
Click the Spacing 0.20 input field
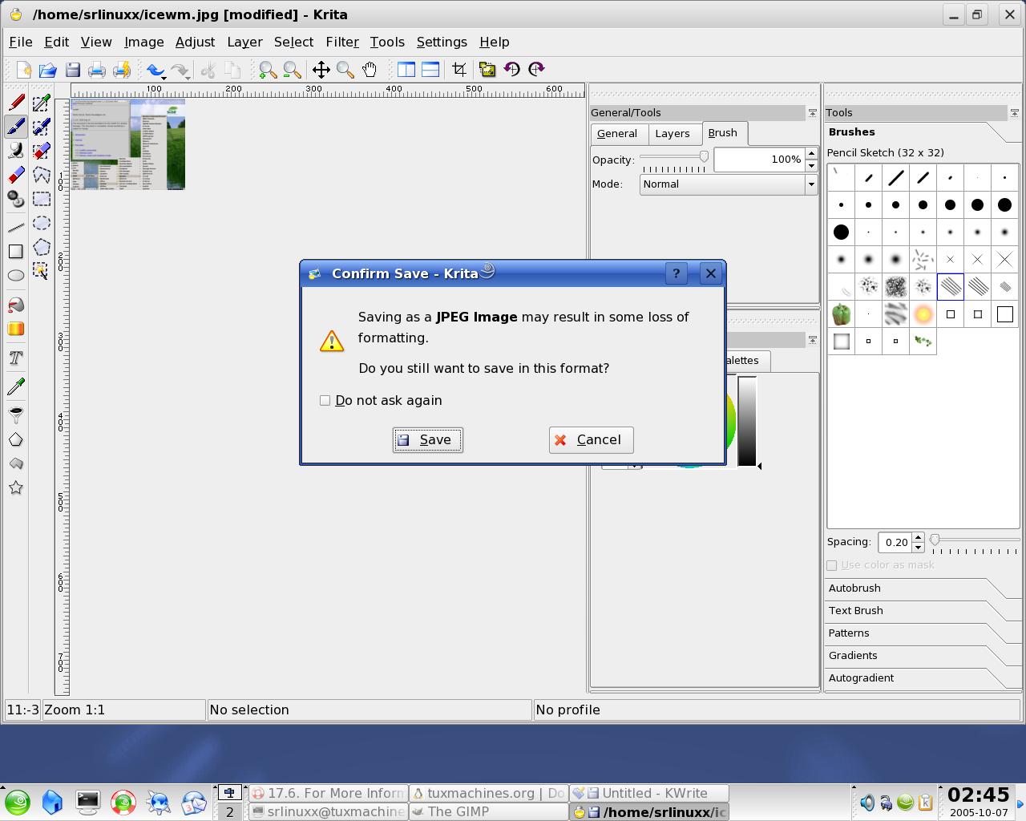click(x=895, y=543)
